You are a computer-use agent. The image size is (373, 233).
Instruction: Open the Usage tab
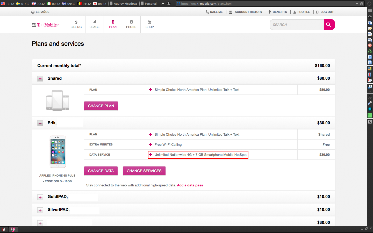95,25
